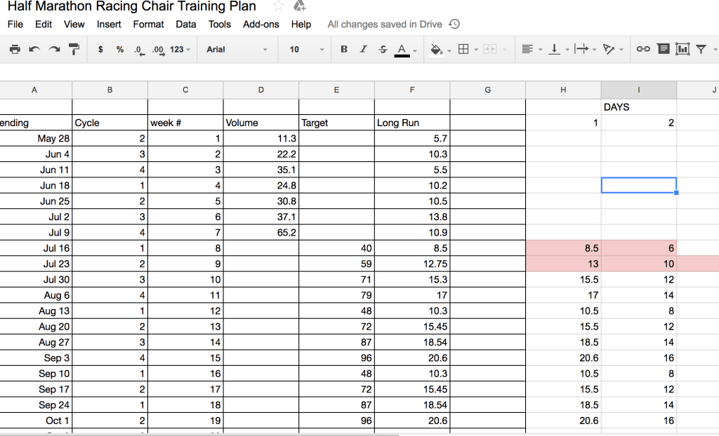This screenshot has width=719, height=436.
Task: Open the font size 10 dropdown
Action: tap(307, 49)
